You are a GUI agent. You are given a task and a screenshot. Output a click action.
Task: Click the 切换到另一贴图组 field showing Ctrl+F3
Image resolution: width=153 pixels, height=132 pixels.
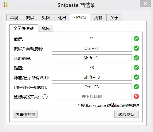(x=92, y=87)
